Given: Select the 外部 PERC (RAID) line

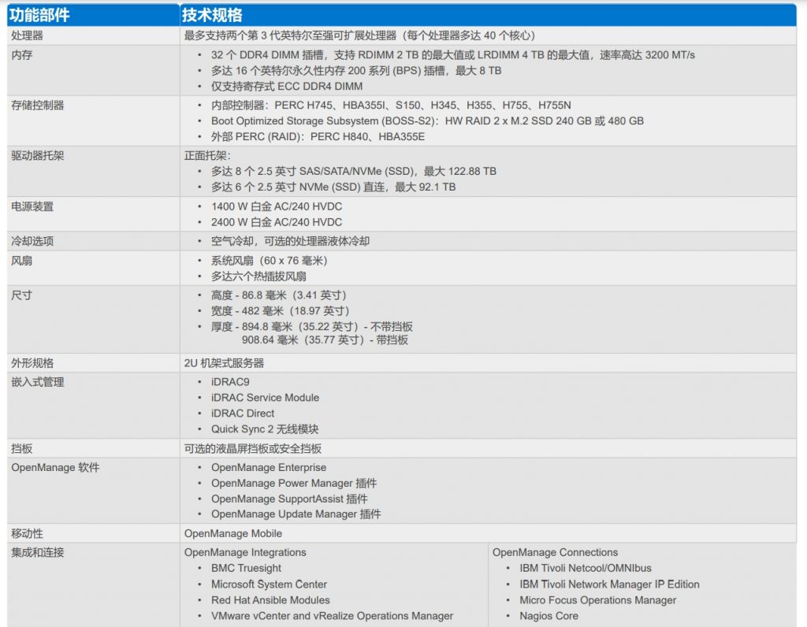Looking at the screenshot, I should pos(318,137).
